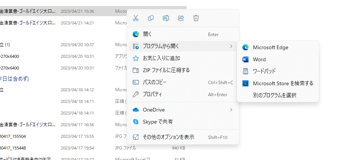Expand the OneDrive submenu chevron
Viewport: 362px width, 160px height.
point(231,110)
